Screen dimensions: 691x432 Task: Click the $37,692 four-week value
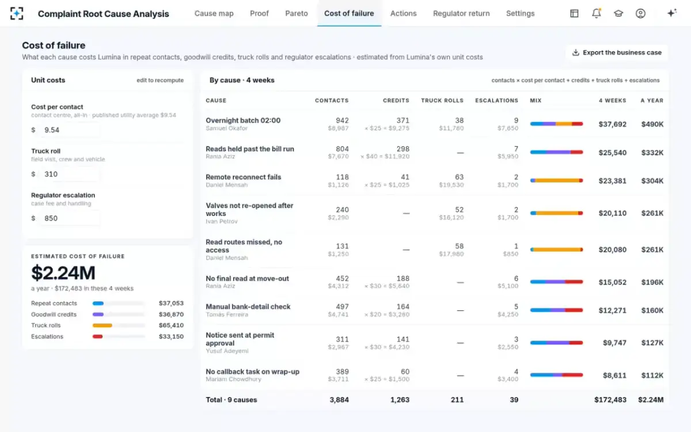(x=612, y=124)
